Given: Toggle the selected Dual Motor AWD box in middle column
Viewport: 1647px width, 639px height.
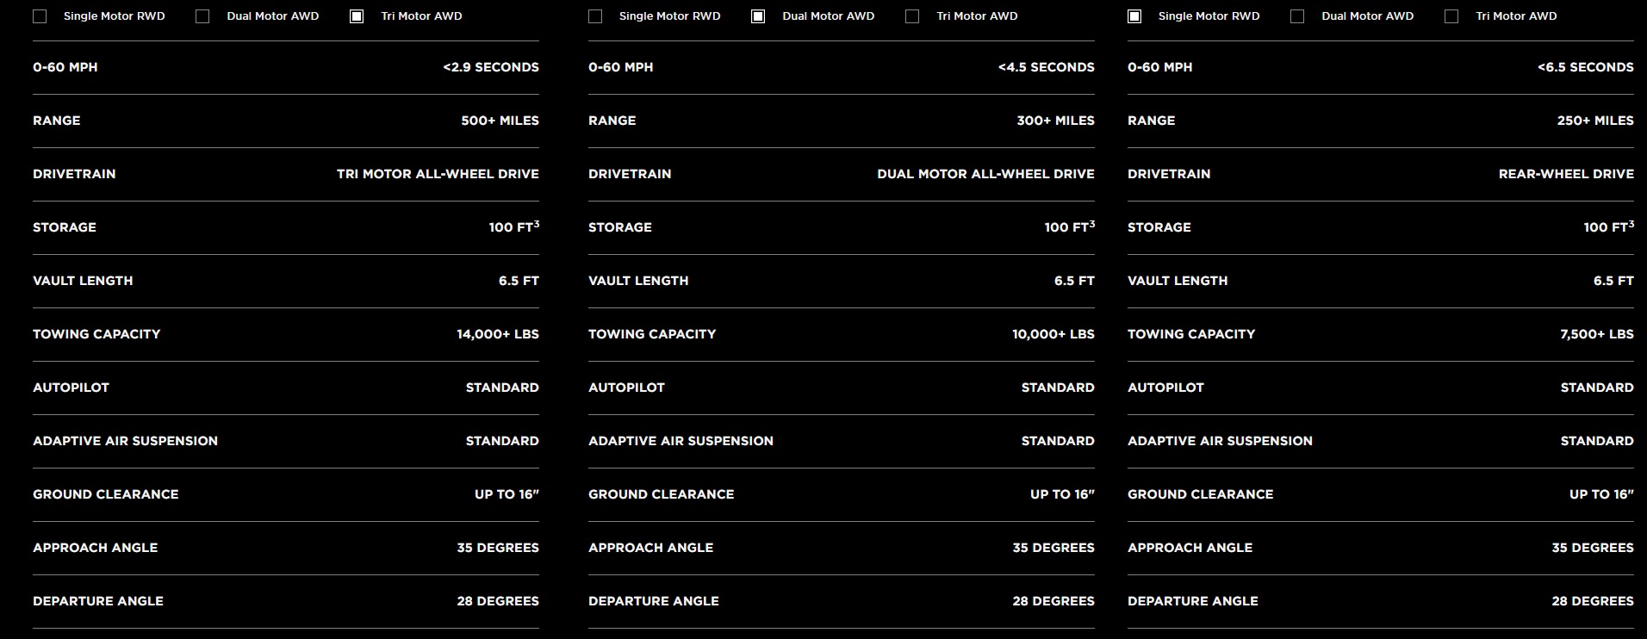Looking at the screenshot, I should (x=758, y=16).
